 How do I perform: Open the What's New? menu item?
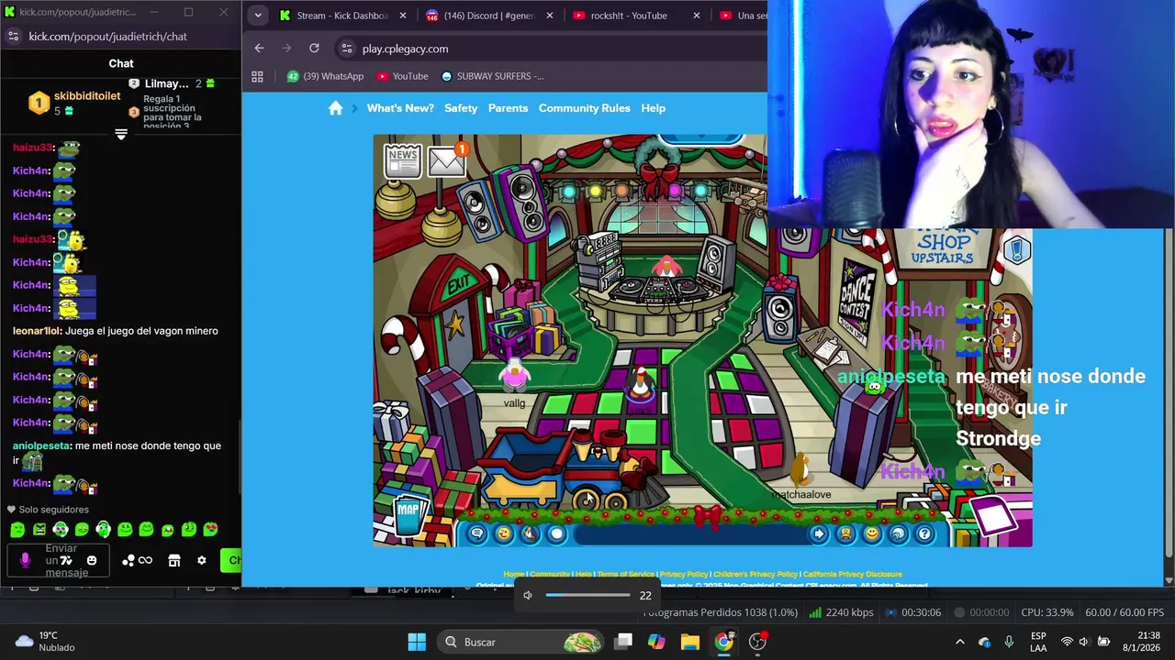[400, 108]
